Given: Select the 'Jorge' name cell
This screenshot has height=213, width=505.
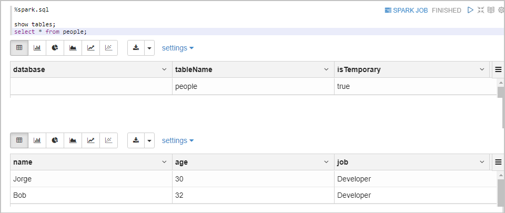Looking at the screenshot, I should [91, 179].
